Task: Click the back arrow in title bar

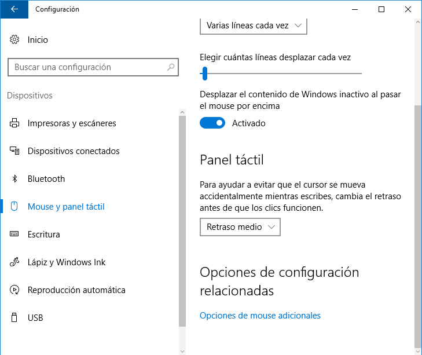Action: [x=14, y=9]
